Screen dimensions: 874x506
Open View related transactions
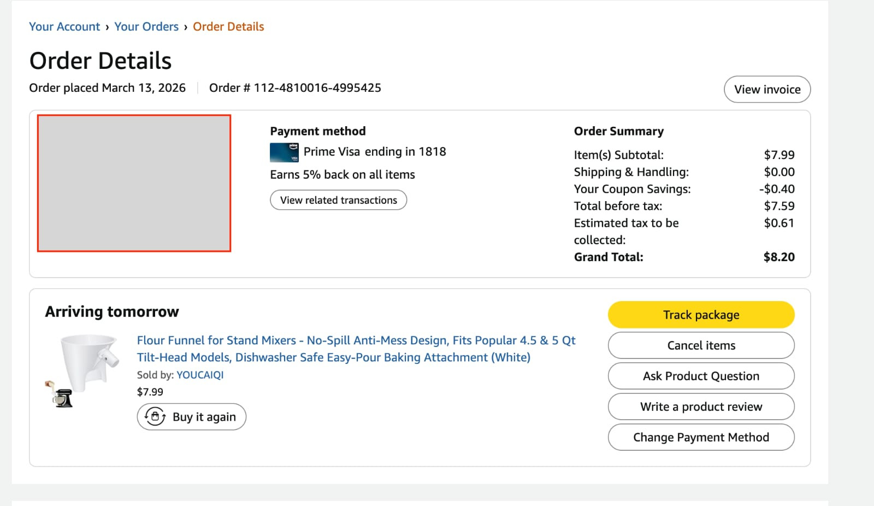pyautogui.click(x=339, y=200)
